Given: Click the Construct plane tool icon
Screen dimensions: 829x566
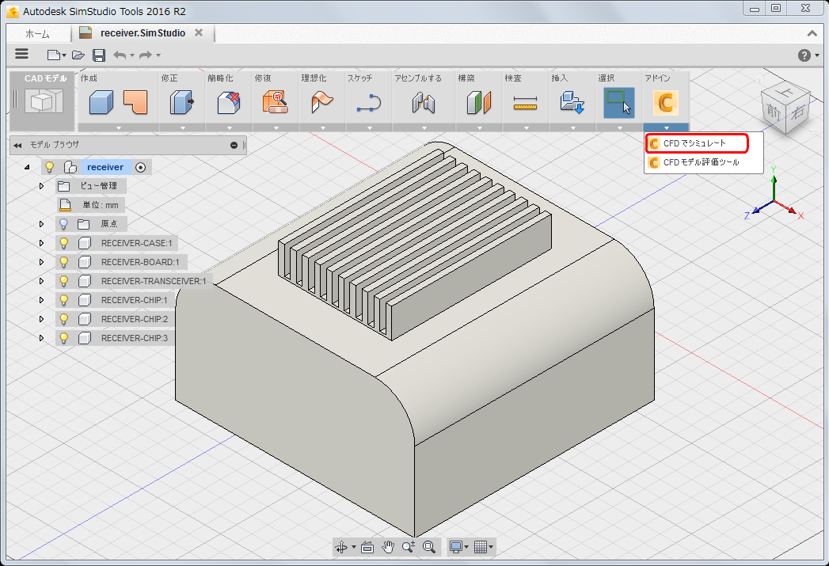Looking at the screenshot, I should pos(479,103).
